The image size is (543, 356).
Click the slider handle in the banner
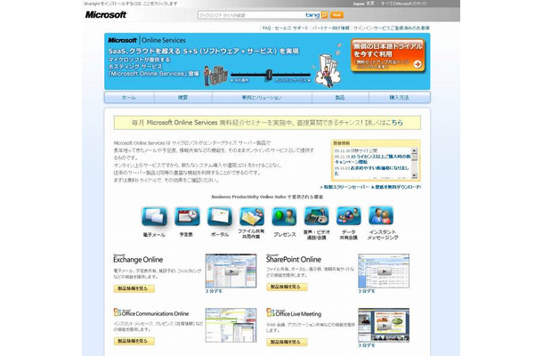(269, 75)
